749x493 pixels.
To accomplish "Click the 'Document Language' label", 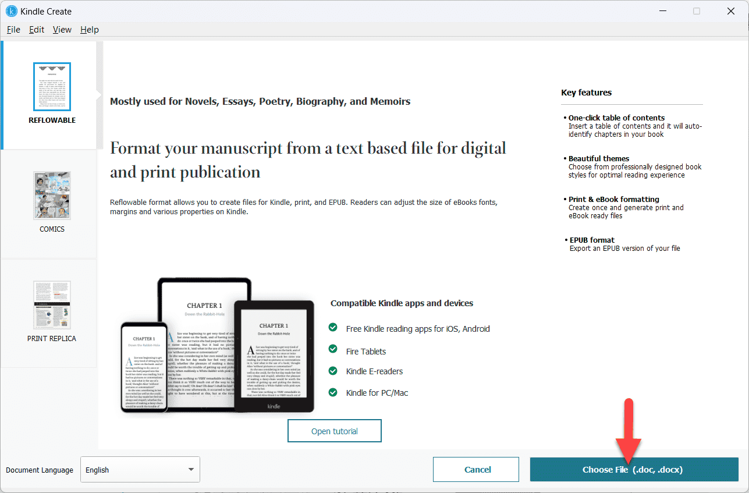I will 40,470.
